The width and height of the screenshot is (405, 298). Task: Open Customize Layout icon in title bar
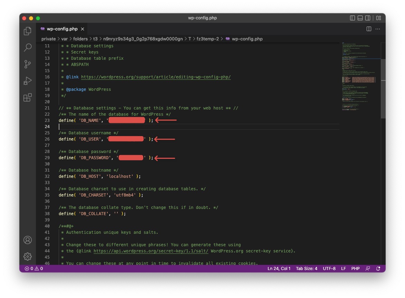(379, 18)
